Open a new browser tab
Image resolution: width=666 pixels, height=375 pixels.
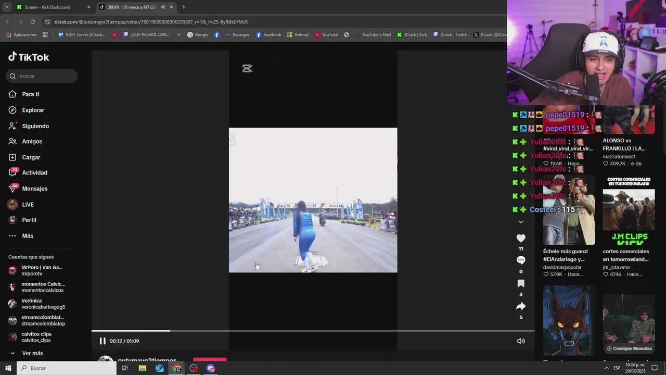click(x=184, y=7)
